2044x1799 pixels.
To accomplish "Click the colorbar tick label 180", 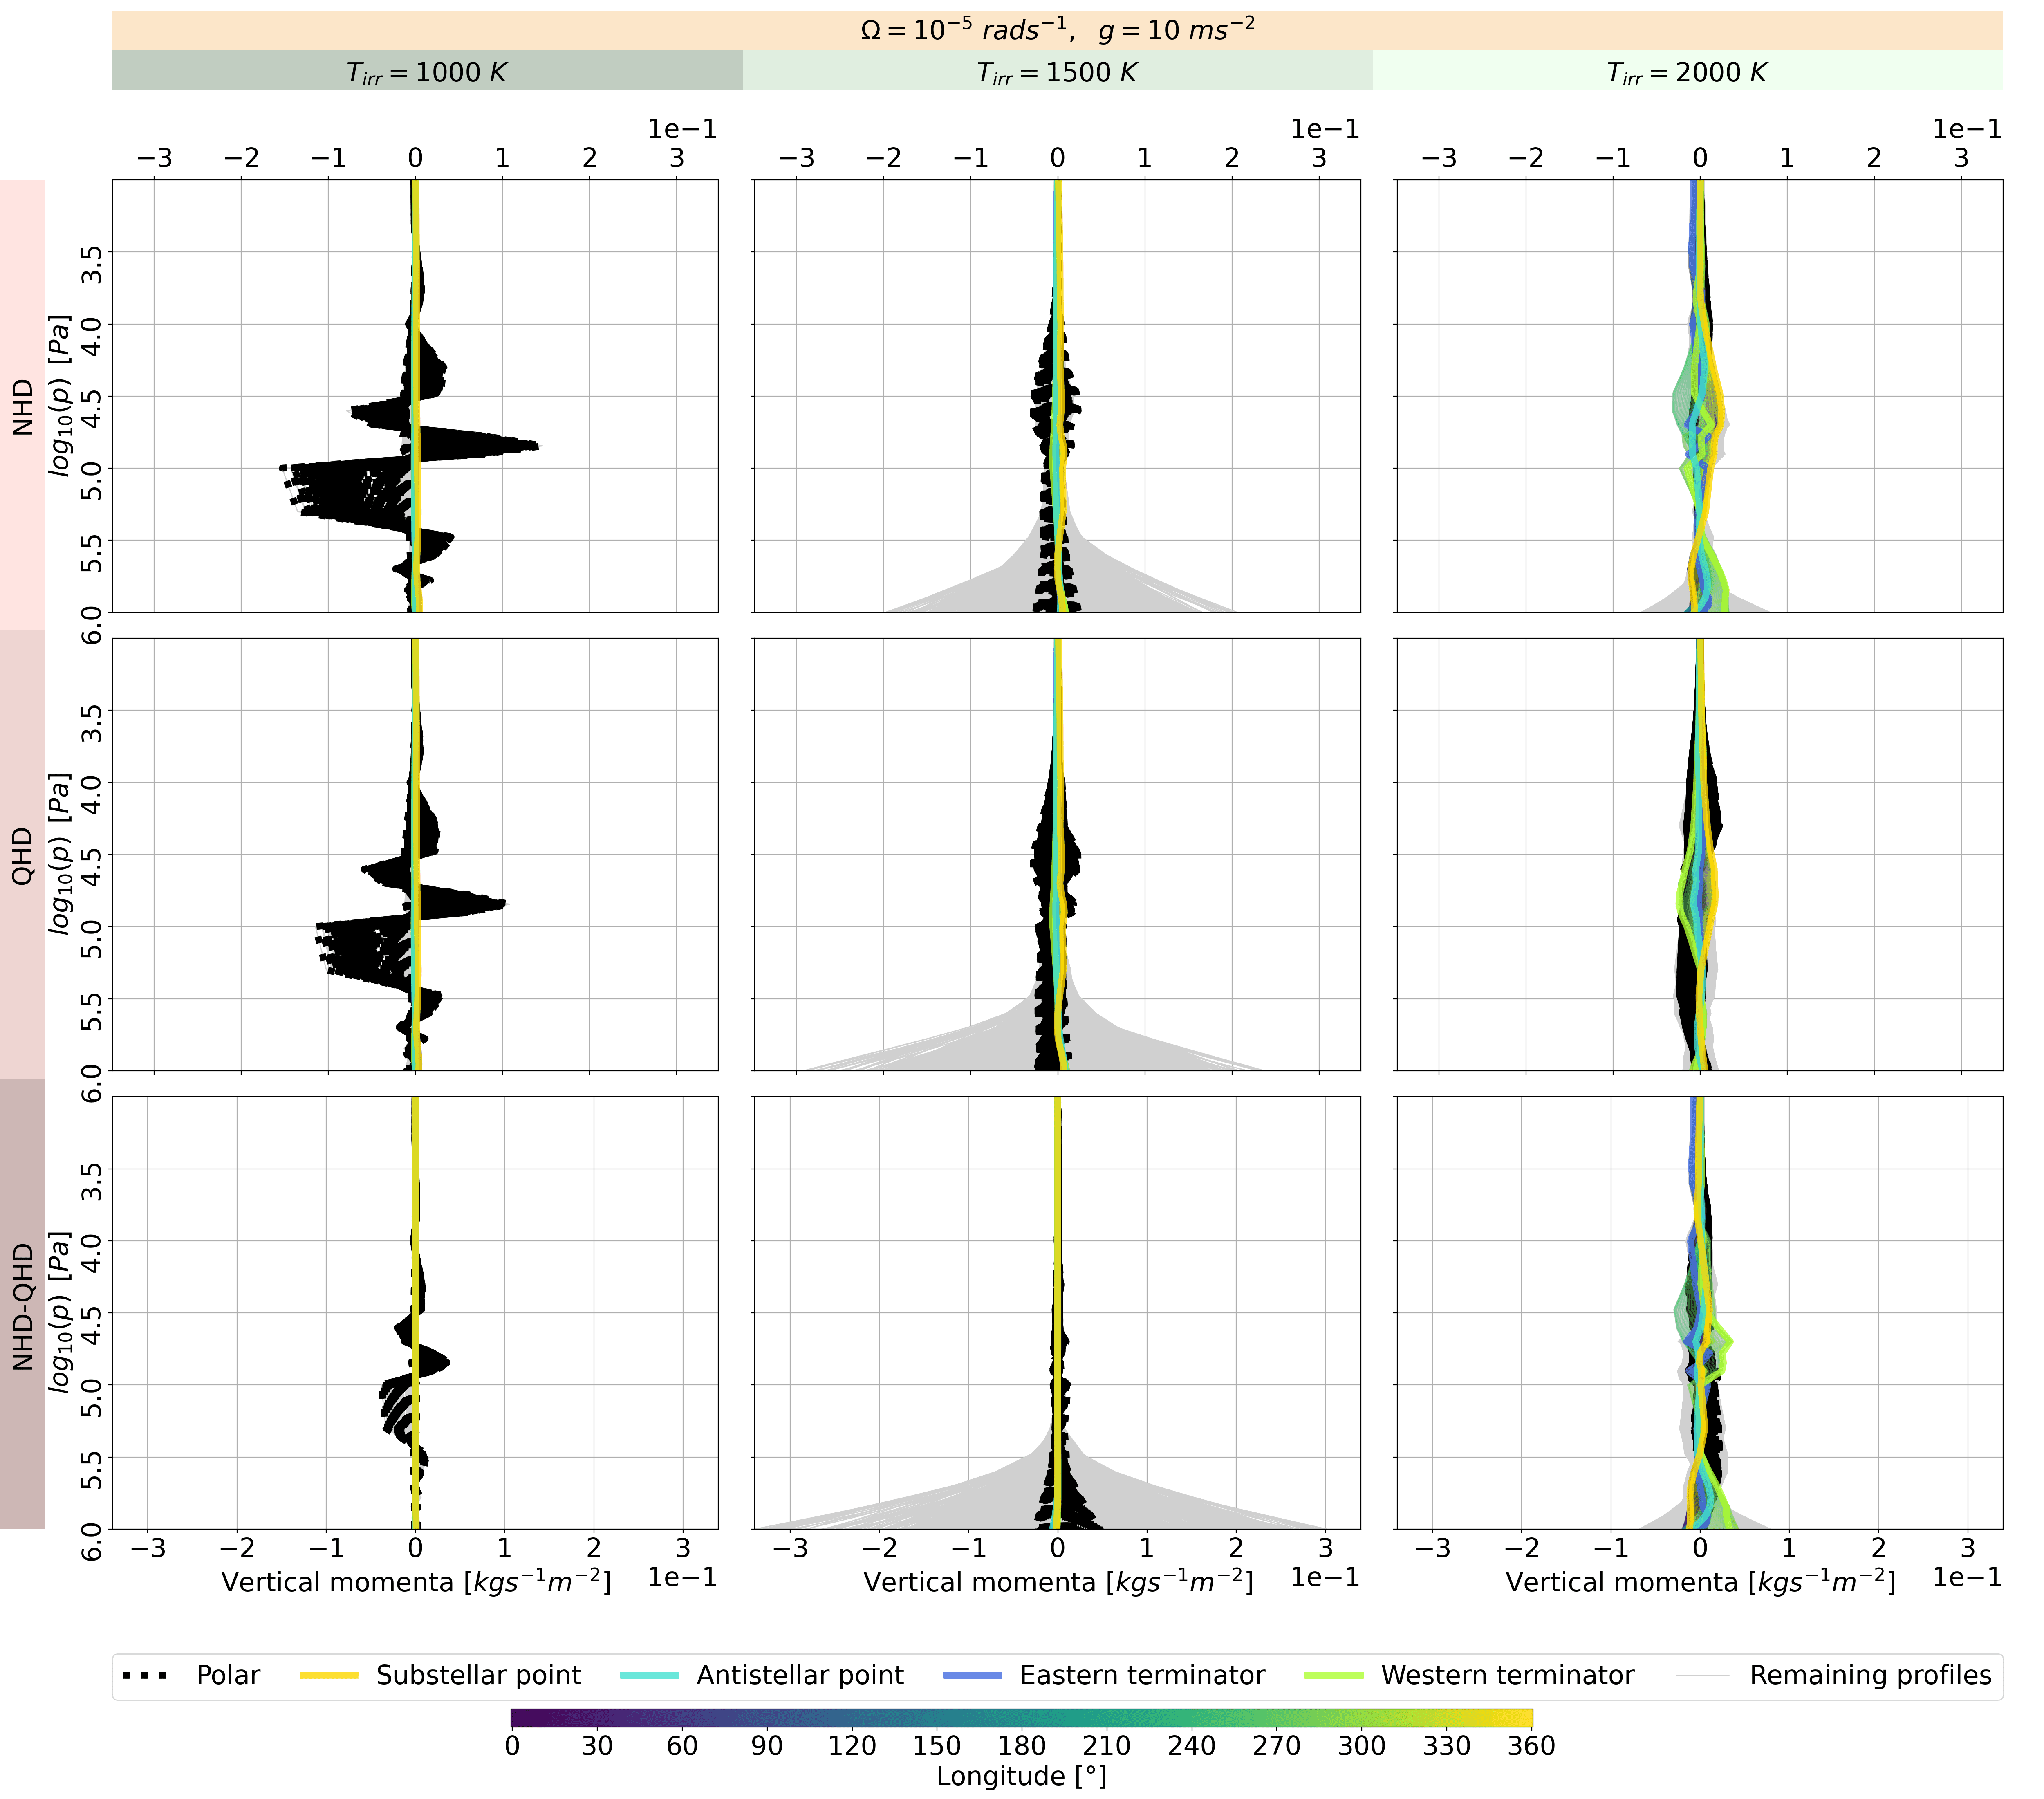I will tap(1022, 1746).
